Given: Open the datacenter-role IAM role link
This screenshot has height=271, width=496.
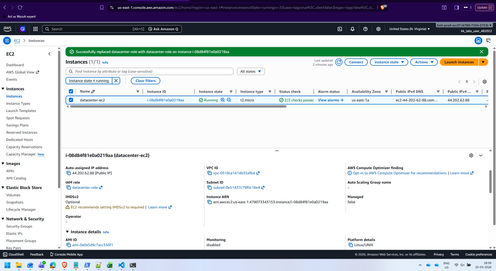Looking at the screenshot, I should (x=85, y=188).
